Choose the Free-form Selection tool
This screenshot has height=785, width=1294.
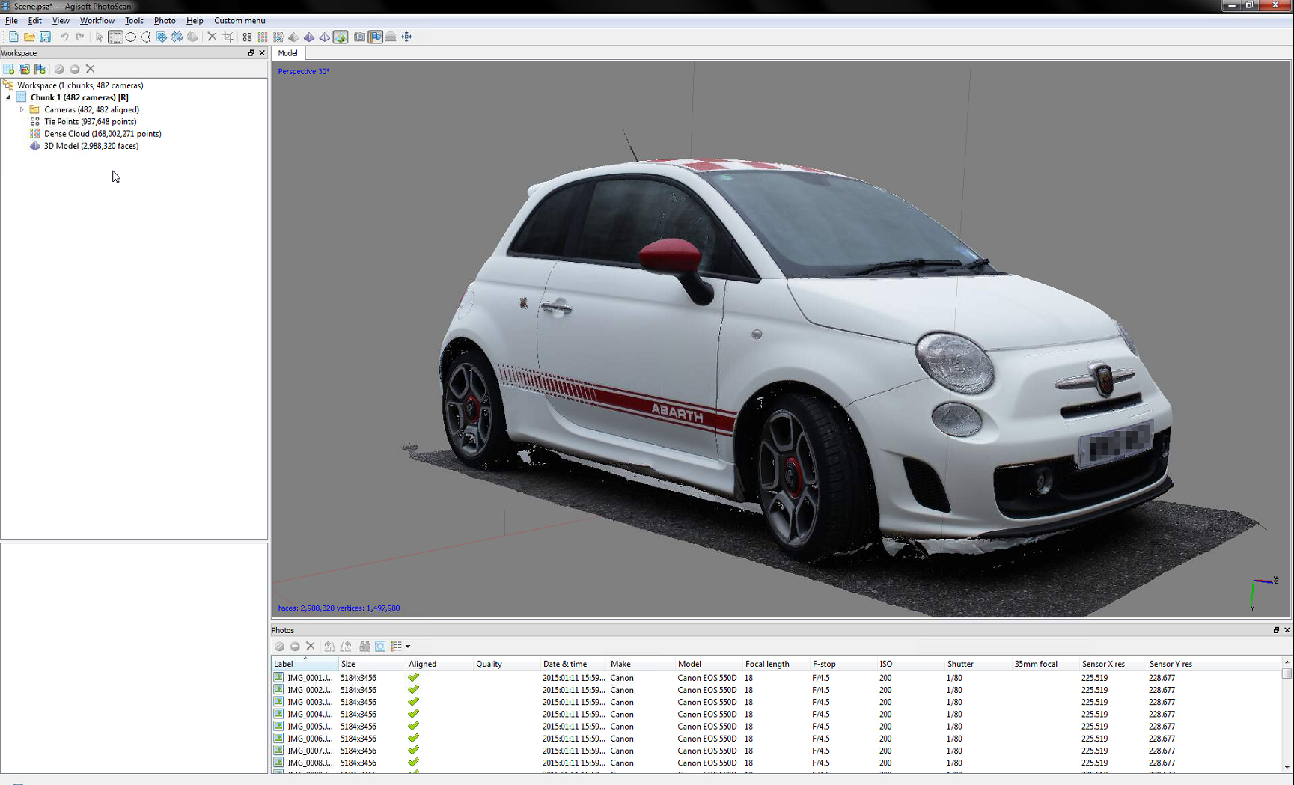point(147,37)
